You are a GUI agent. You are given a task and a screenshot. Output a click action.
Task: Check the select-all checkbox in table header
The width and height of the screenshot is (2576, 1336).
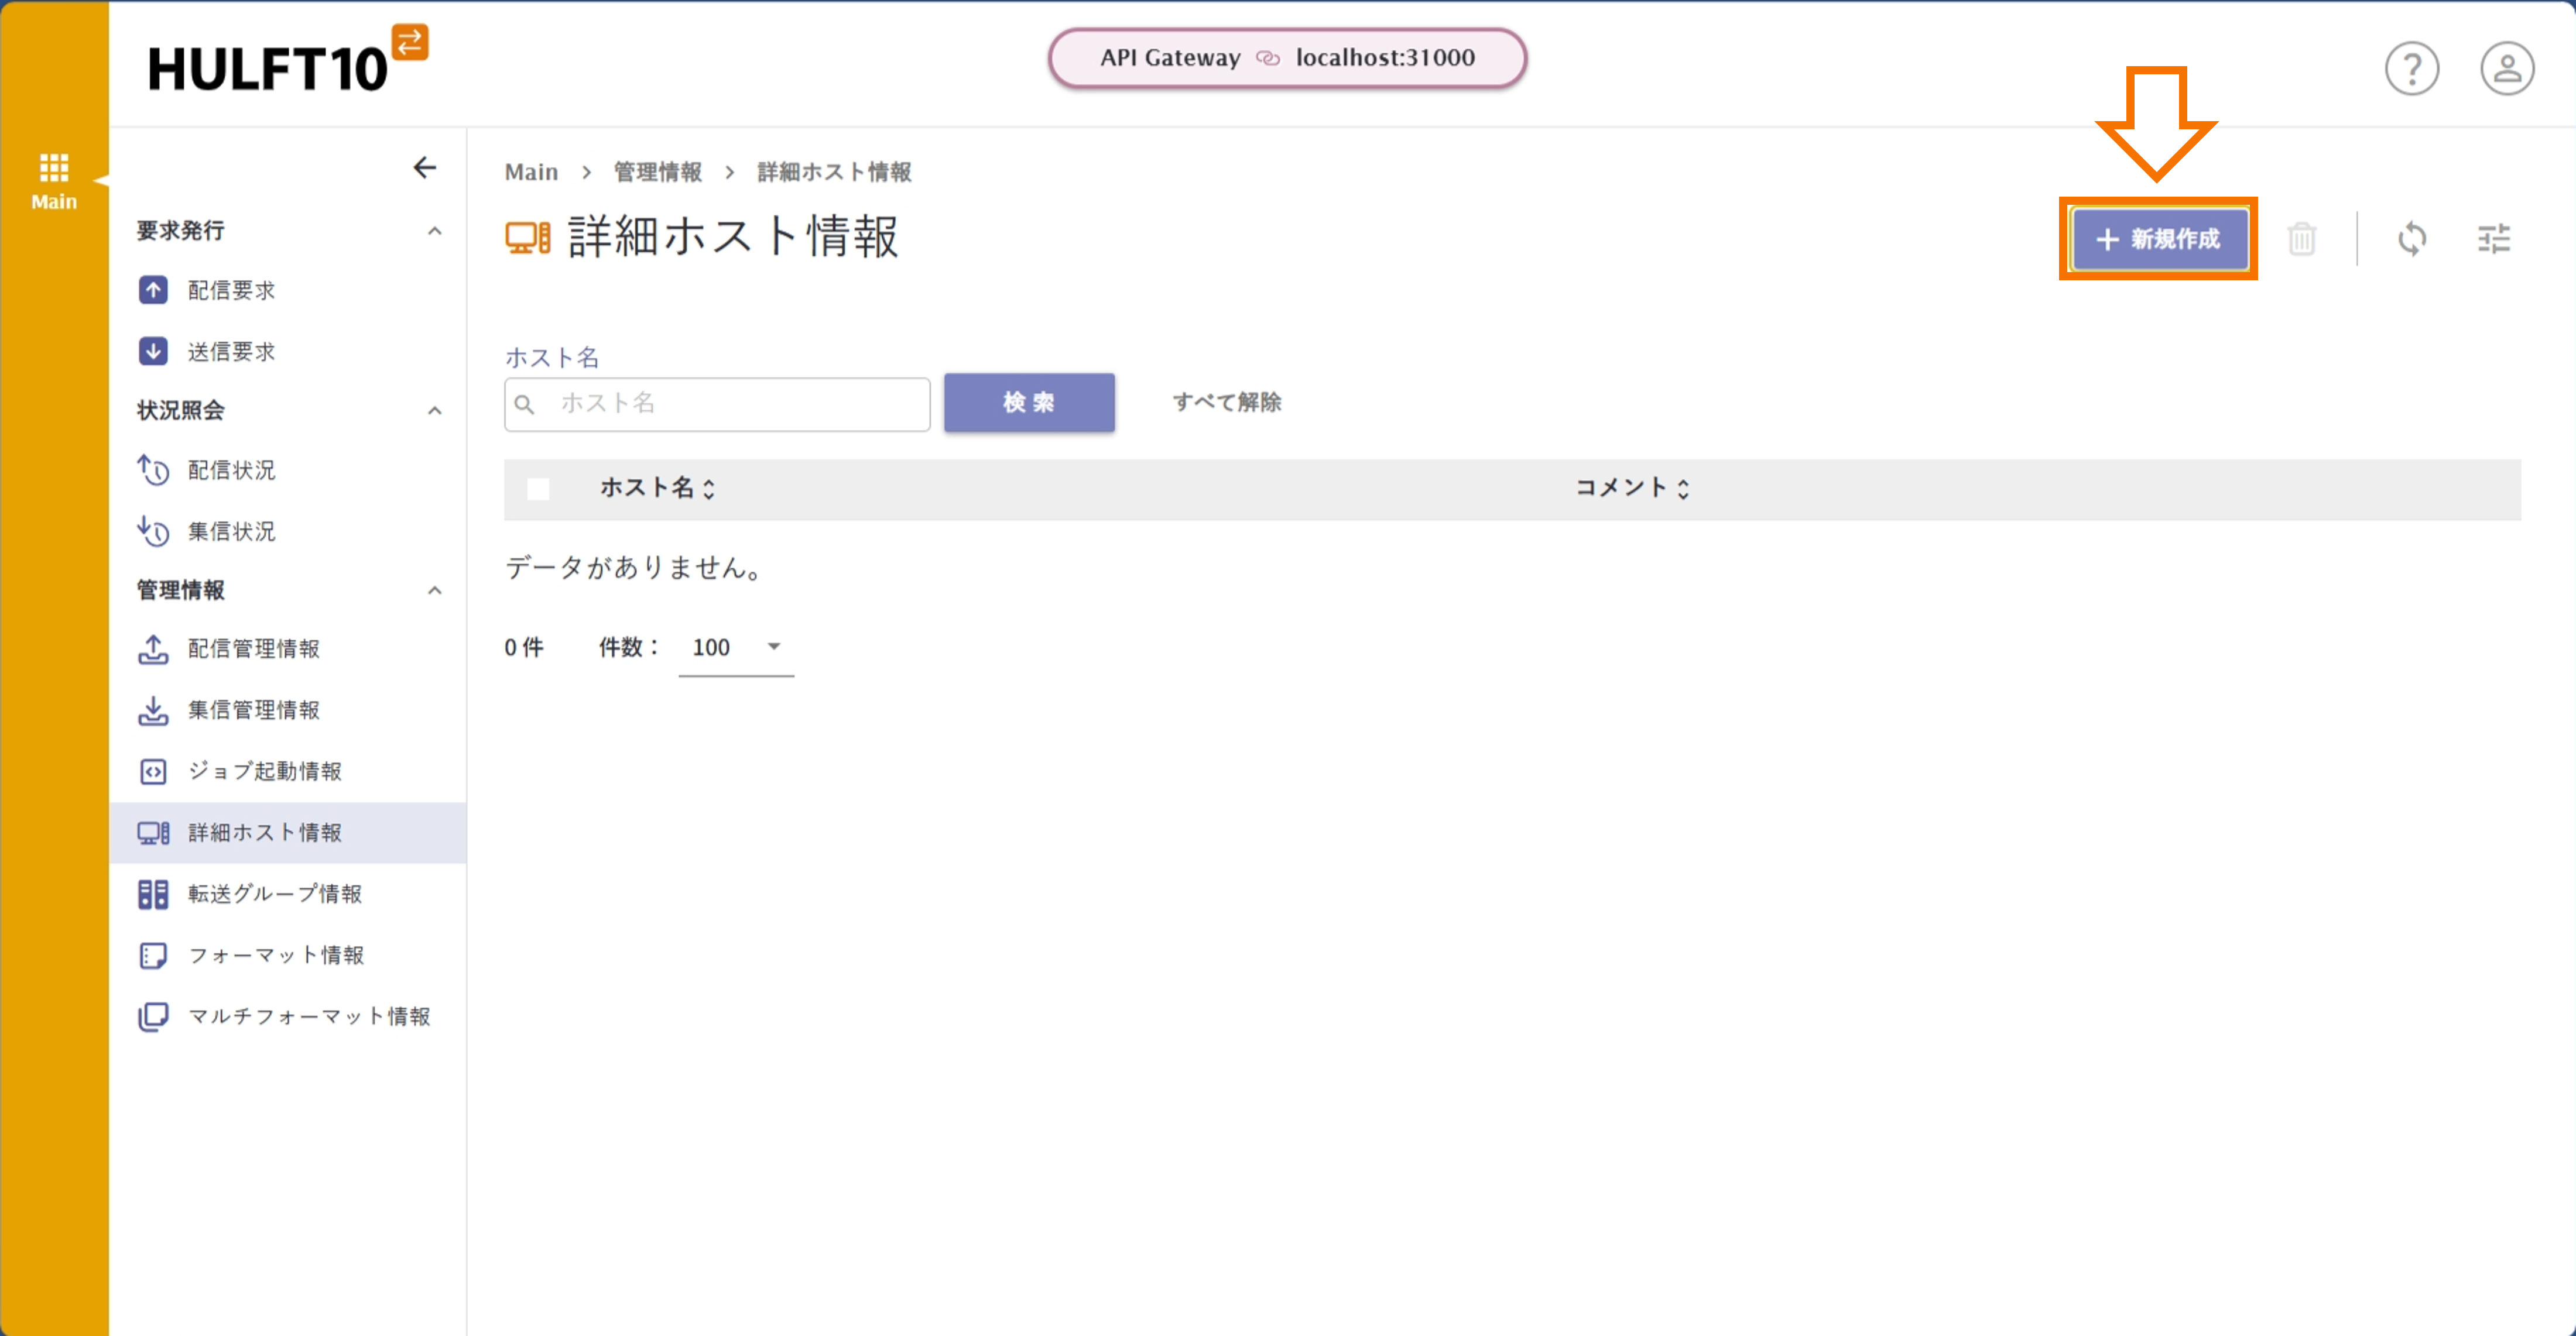coord(540,489)
